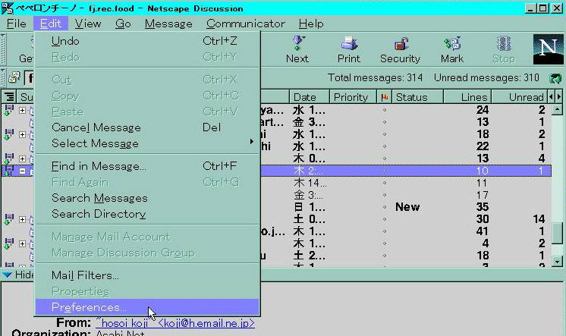Open the Communicator menu

[246, 24]
